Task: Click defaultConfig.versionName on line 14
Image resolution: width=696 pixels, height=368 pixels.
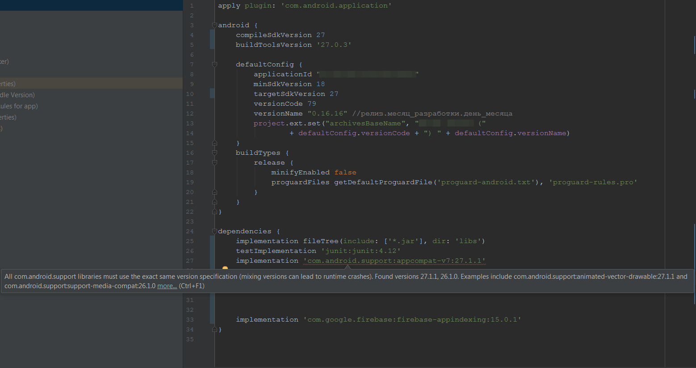Action: coord(511,133)
